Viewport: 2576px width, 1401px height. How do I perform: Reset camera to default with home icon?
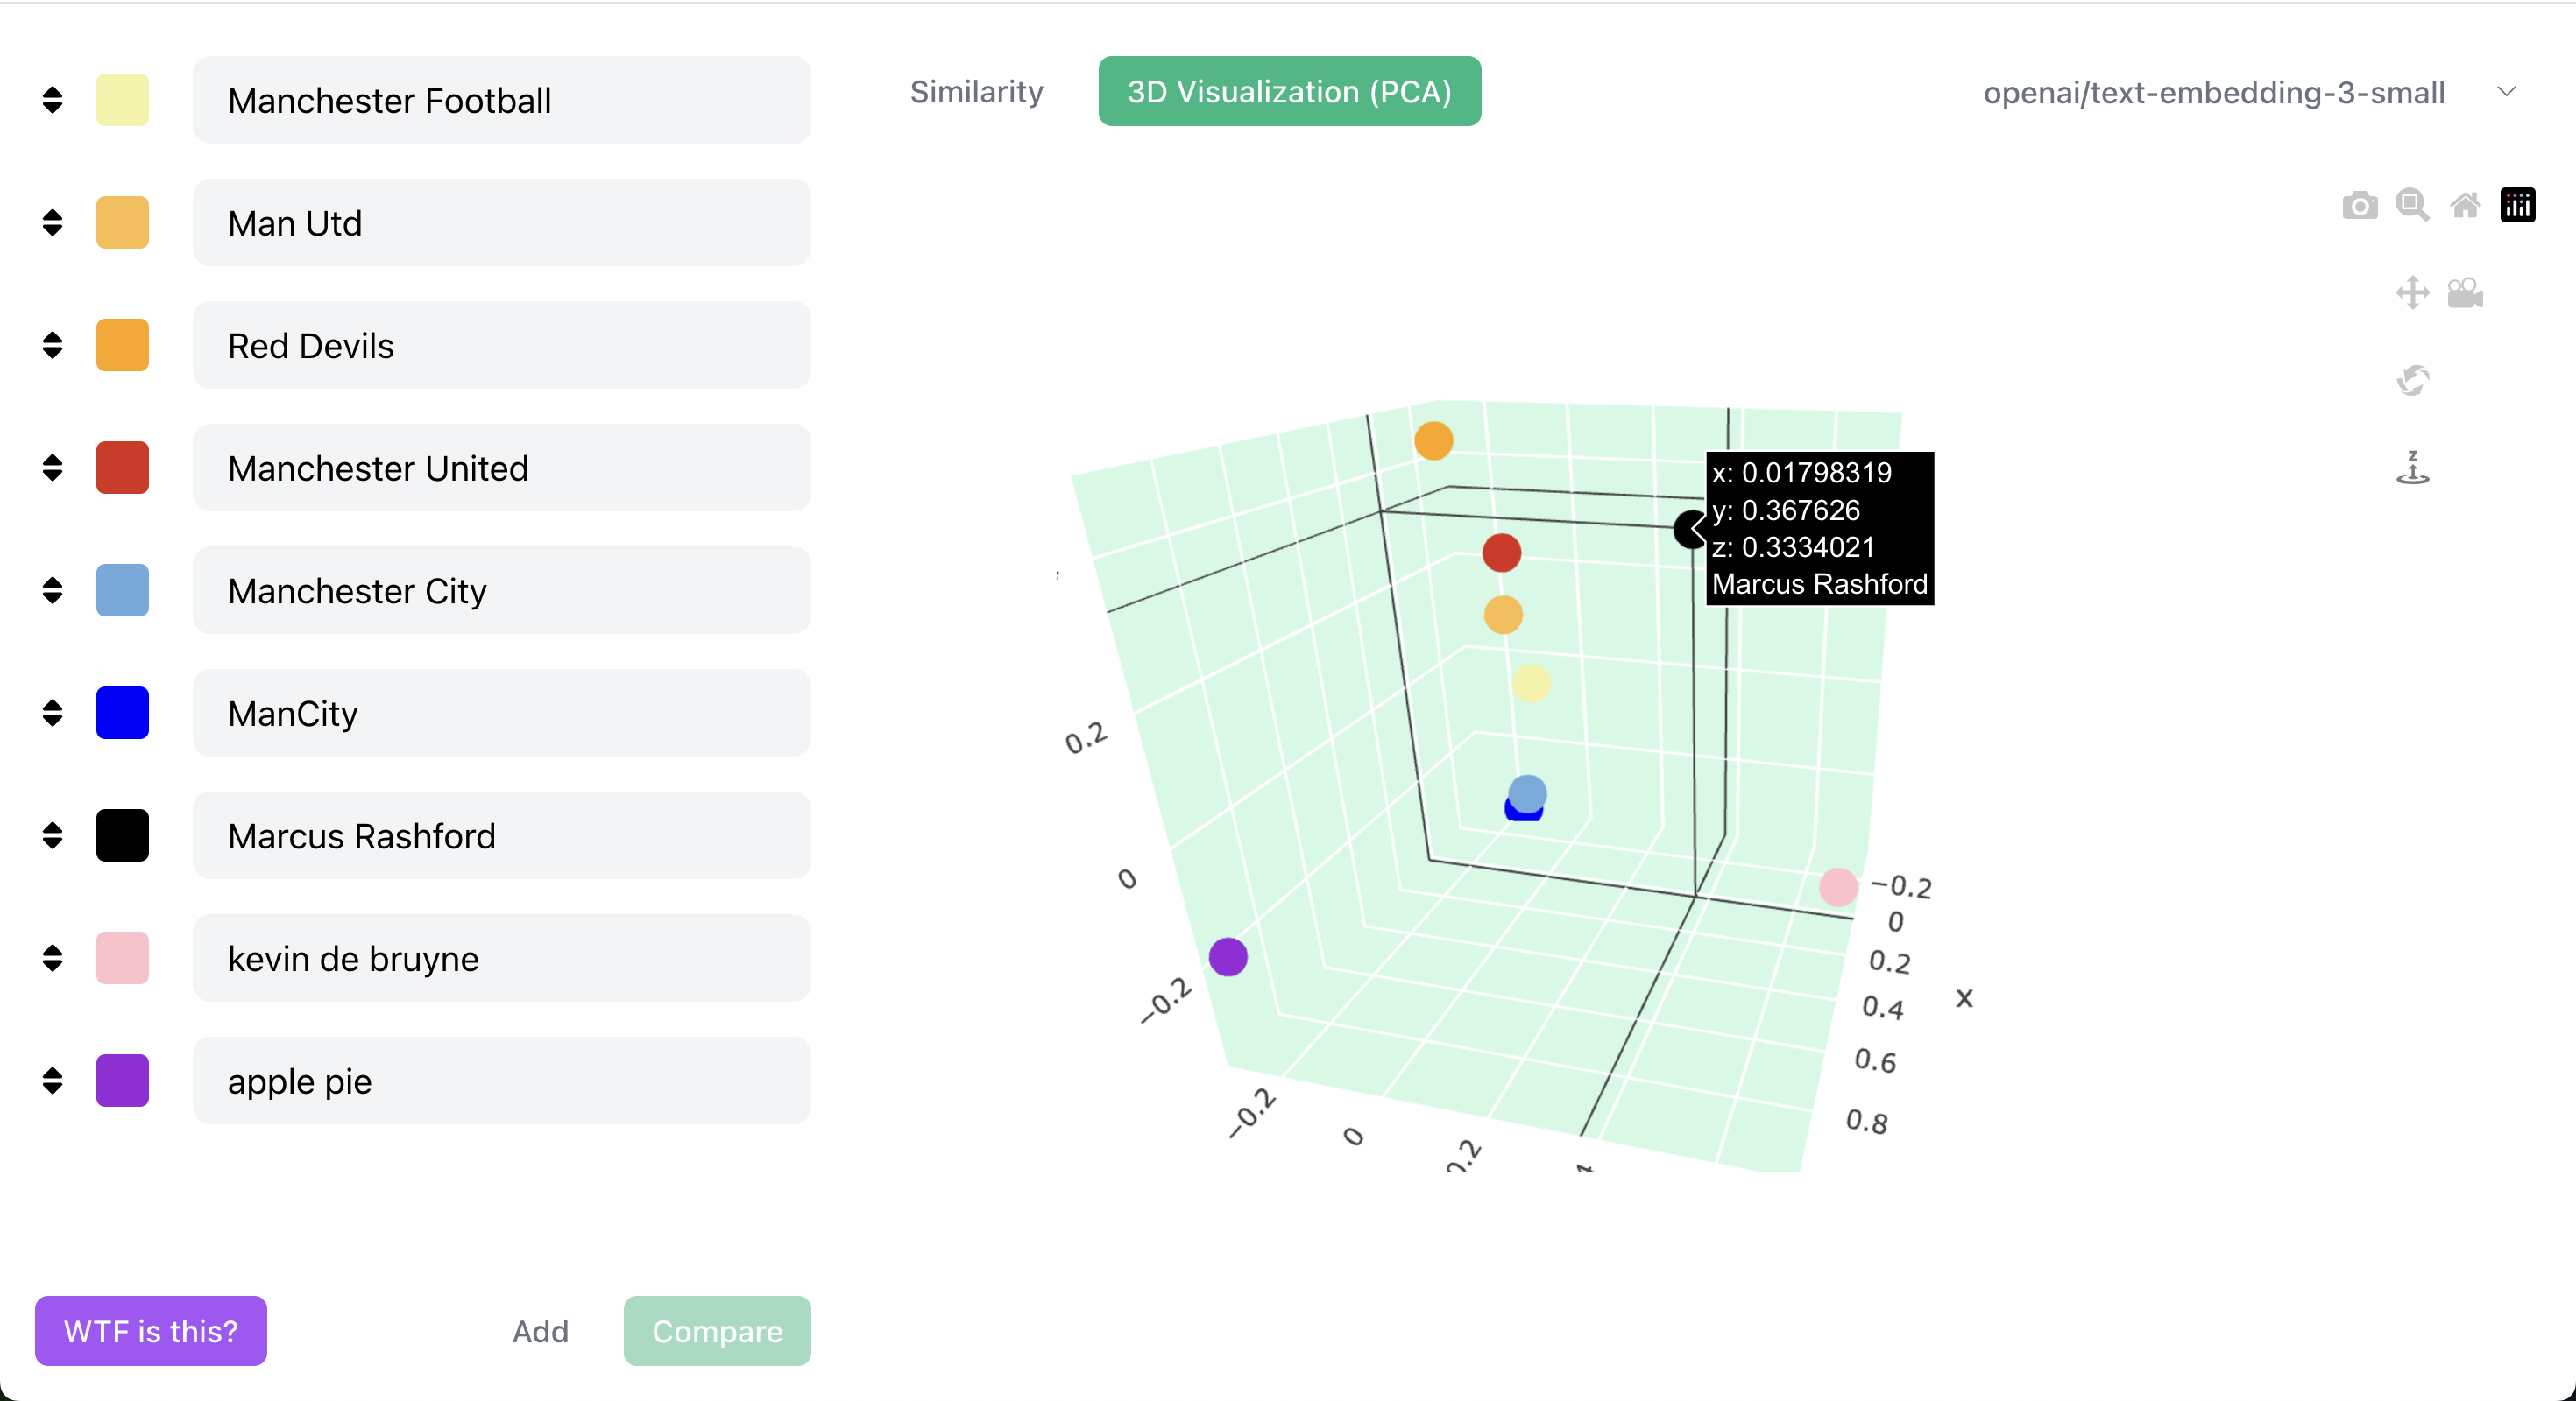2465,206
